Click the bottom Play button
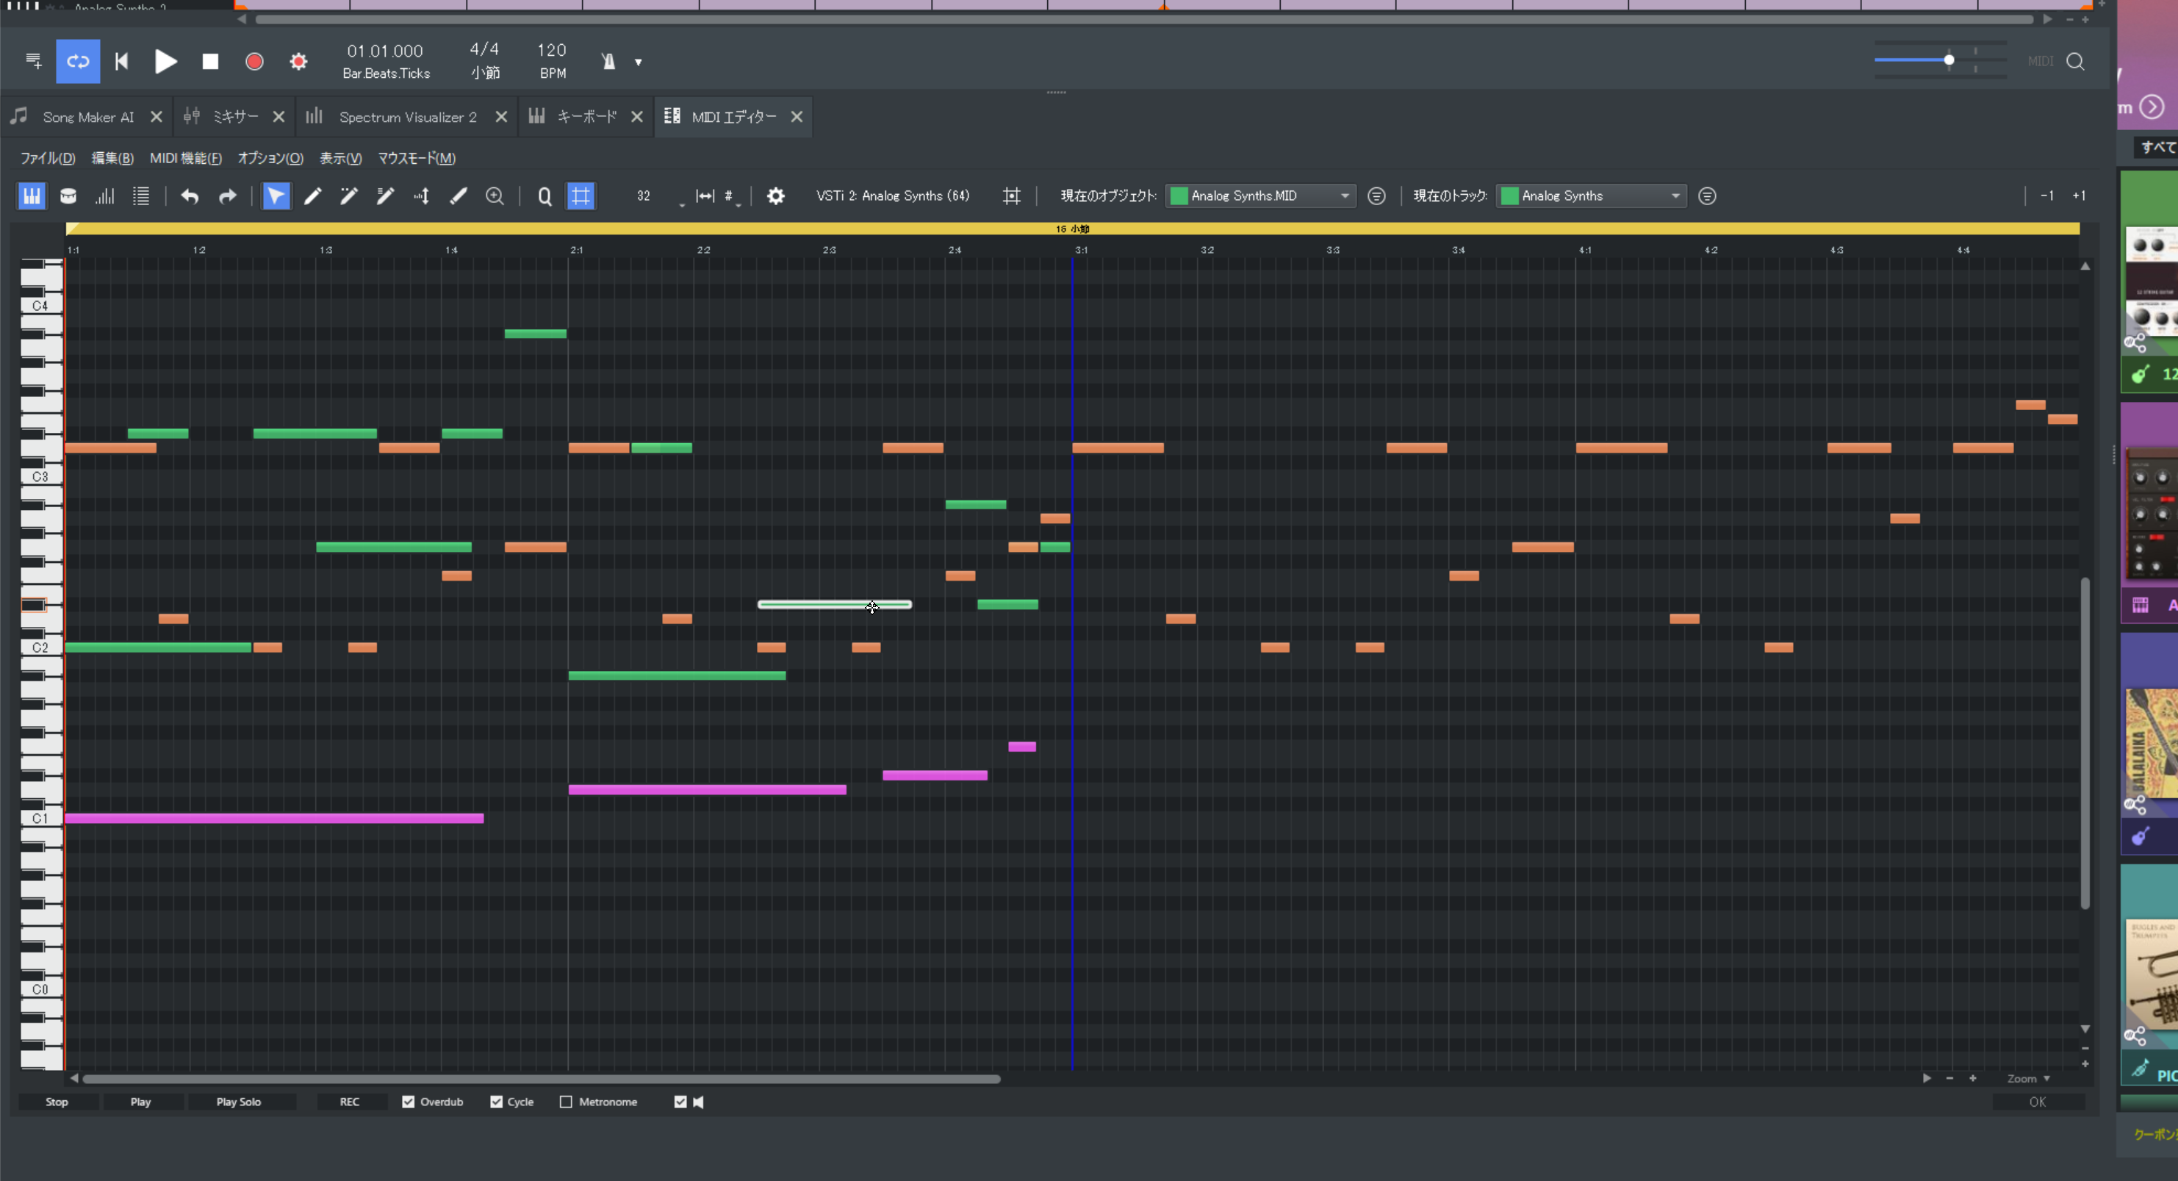This screenshot has height=1181, width=2178. (x=140, y=1102)
